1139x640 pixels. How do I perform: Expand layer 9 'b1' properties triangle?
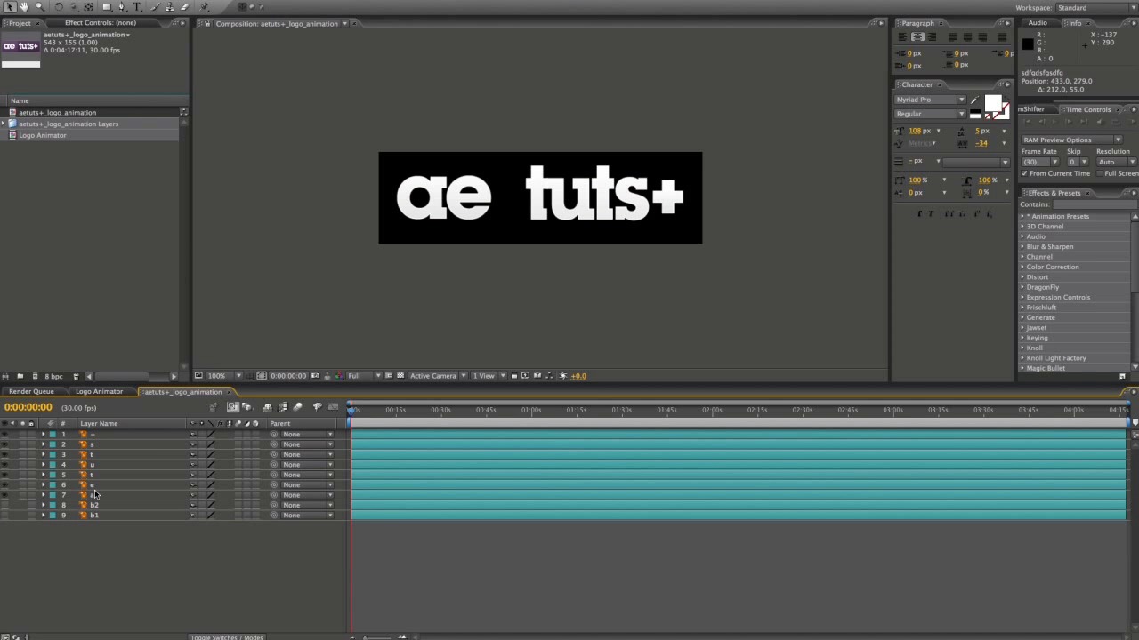[43, 515]
